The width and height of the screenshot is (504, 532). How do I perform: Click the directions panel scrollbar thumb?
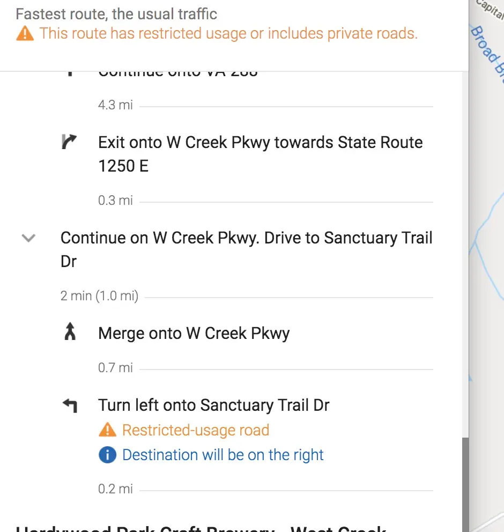[465, 485]
